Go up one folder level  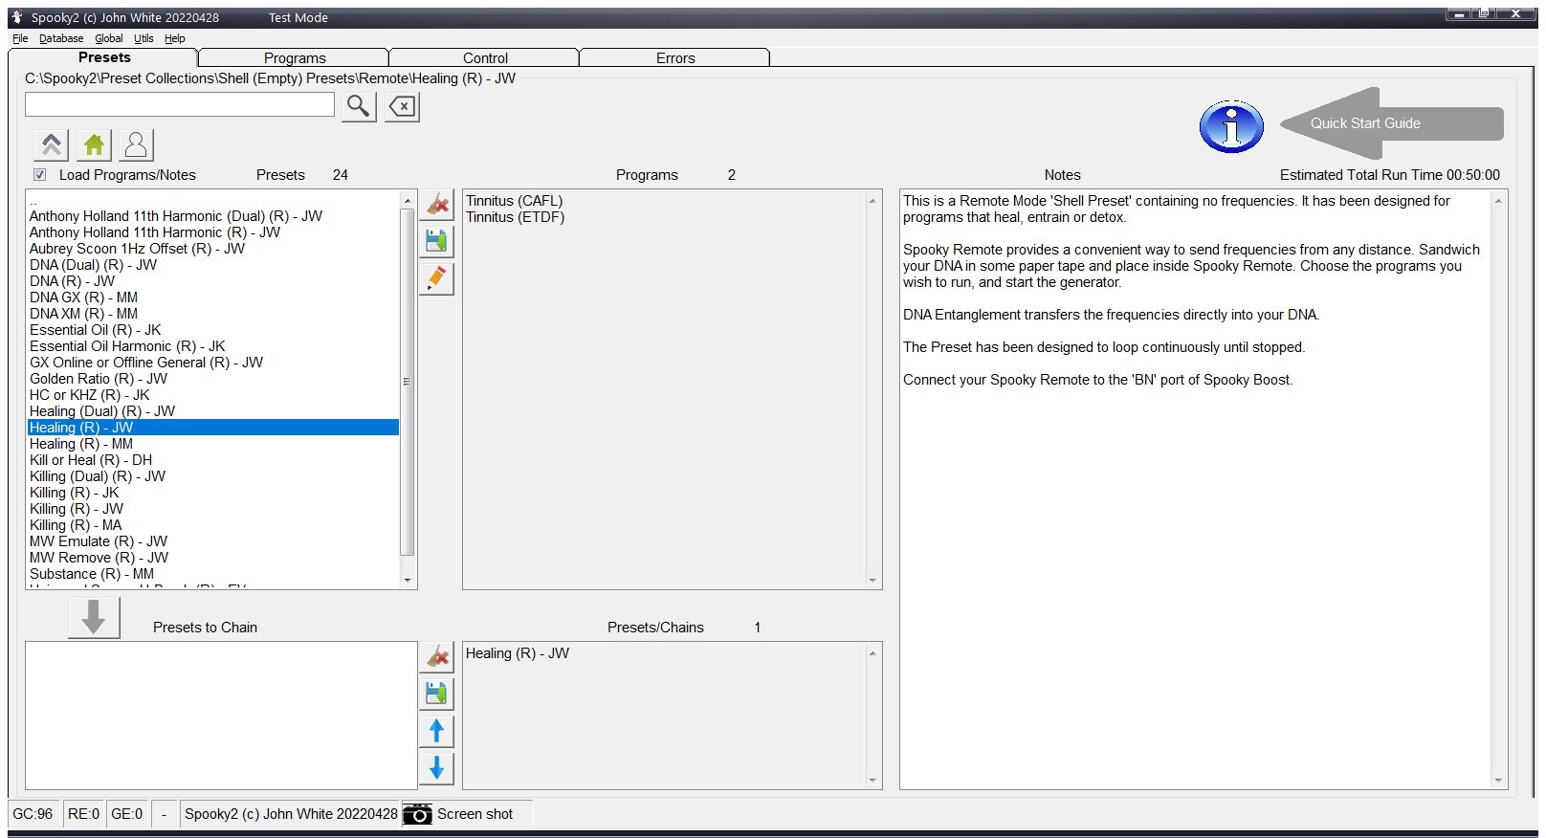52,144
